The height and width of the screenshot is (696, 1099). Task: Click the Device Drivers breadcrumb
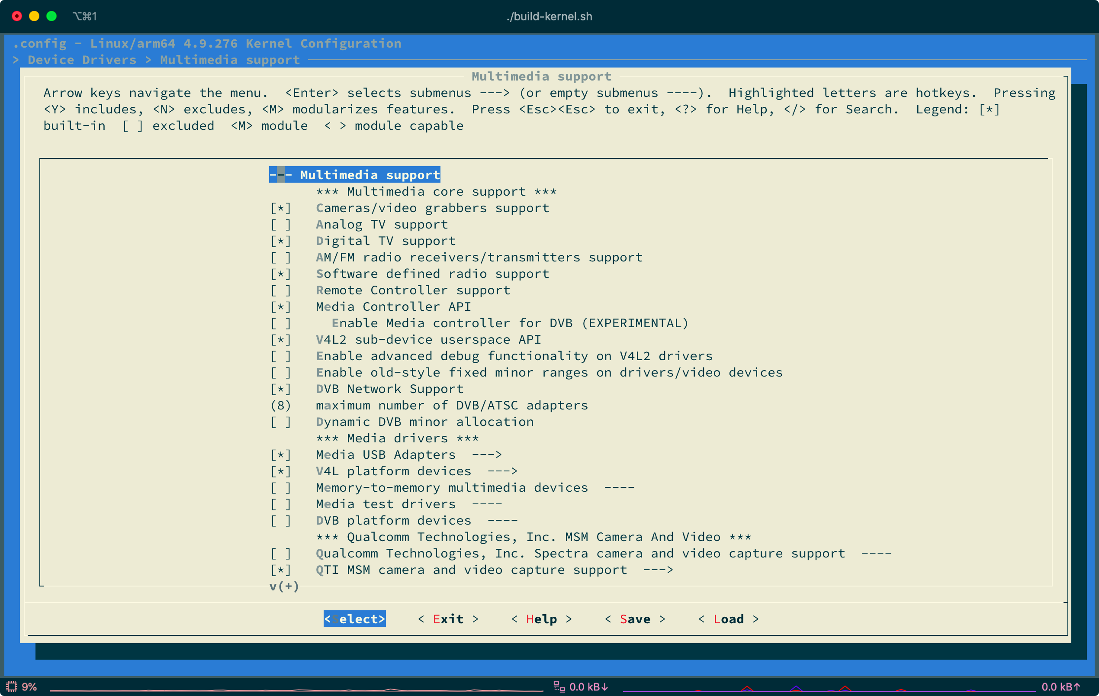pos(82,59)
